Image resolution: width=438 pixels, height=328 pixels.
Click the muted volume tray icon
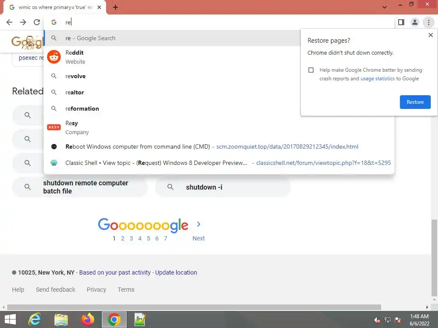[x=377, y=320]
